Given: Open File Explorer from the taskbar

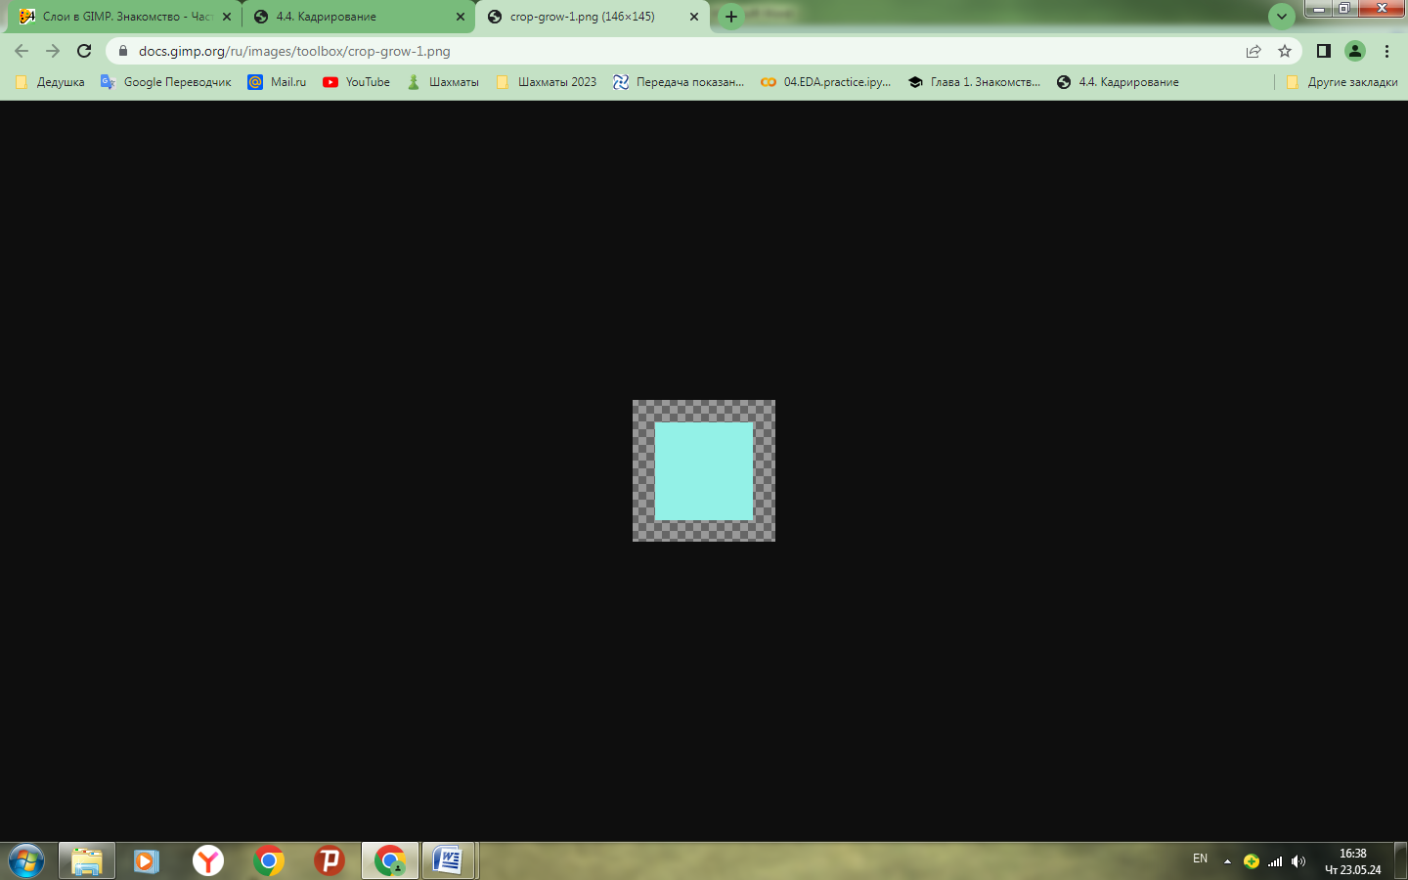Looking at the screenshot, I should [87, 861].
